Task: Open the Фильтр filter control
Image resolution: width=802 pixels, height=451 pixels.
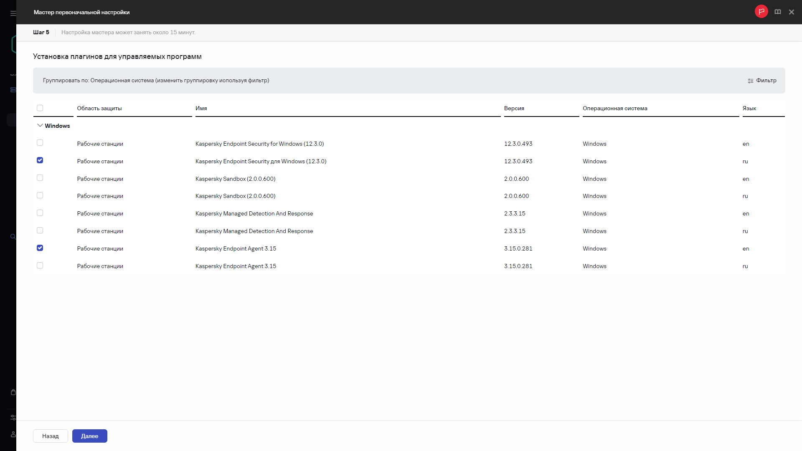Action: [x=762, y=81]
